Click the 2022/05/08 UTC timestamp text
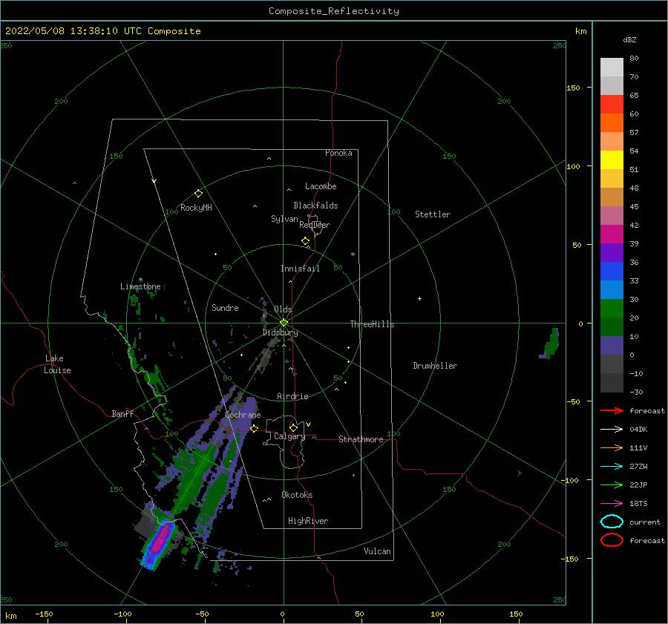668x624 pixels. 103,31
